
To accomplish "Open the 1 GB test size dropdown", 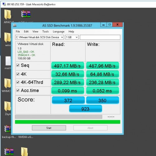I will pos(72,37).
